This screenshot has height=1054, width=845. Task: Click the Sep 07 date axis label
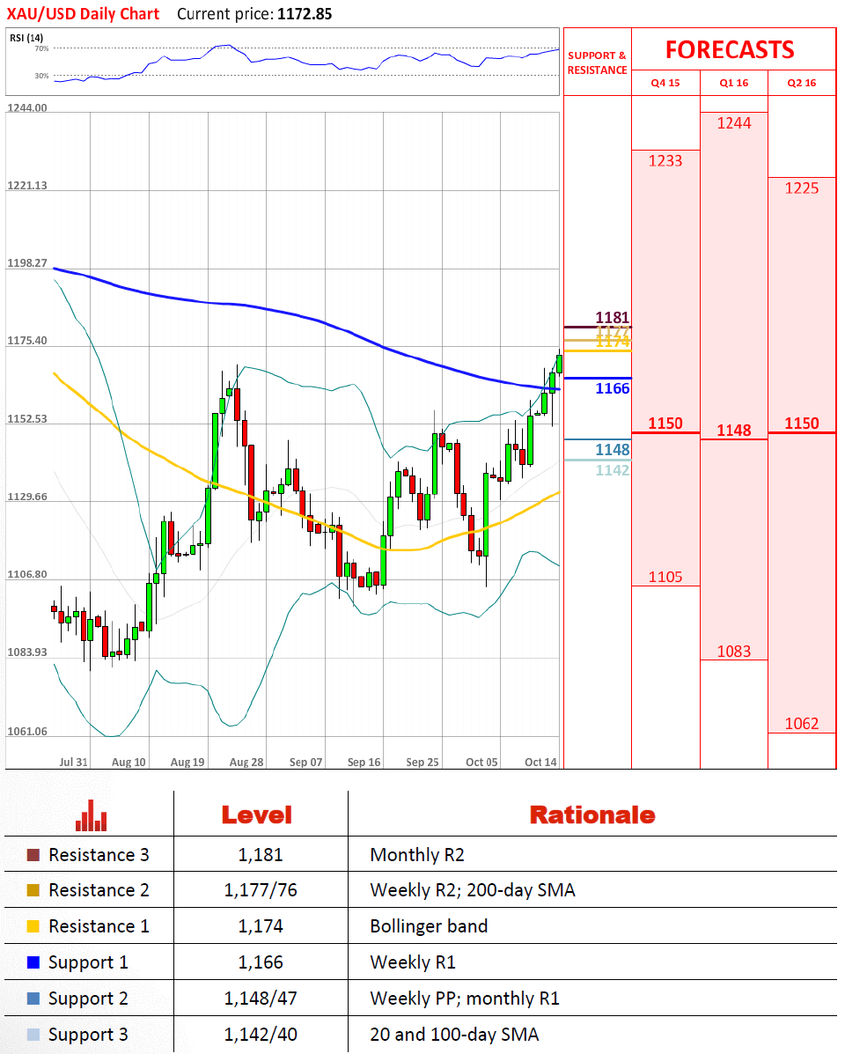coord(305,763)
